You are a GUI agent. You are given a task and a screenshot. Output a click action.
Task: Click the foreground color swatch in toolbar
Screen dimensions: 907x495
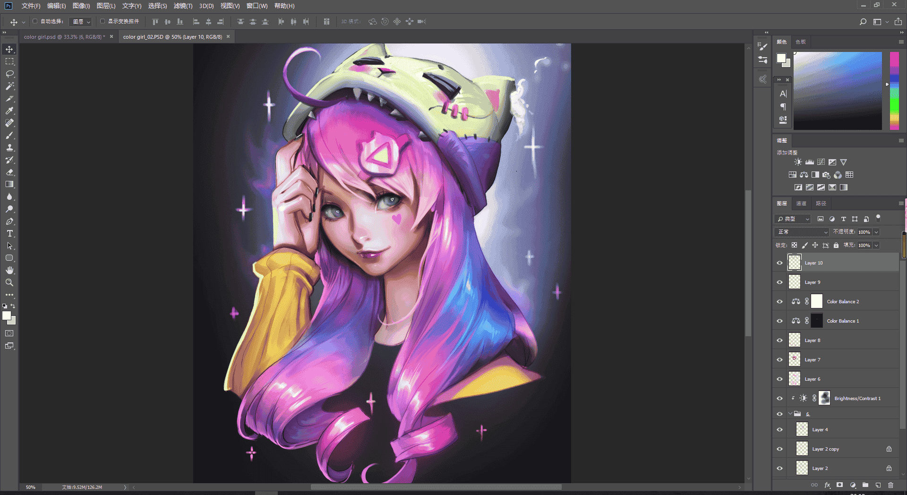click(x=7, y=316)
